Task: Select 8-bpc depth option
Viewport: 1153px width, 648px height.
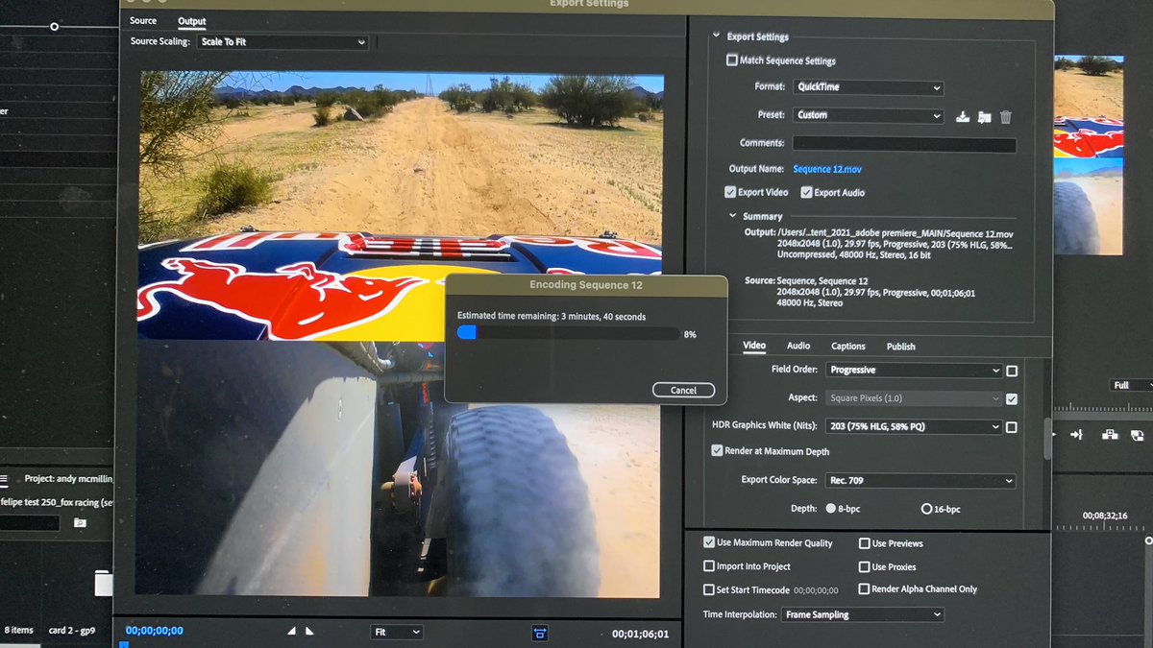Action: 830,508
